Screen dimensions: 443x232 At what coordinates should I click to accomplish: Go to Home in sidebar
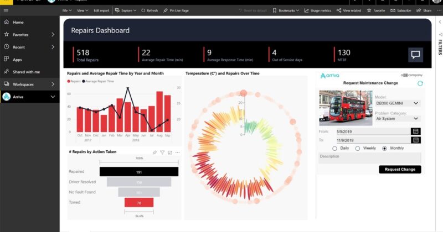18,22
